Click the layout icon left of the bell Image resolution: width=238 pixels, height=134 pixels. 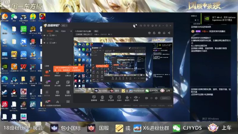click(159, 33)
